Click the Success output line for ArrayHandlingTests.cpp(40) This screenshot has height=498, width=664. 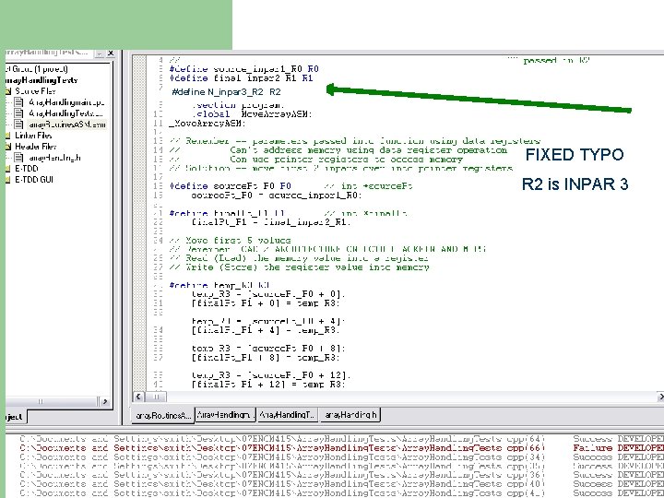coord(341,484)
